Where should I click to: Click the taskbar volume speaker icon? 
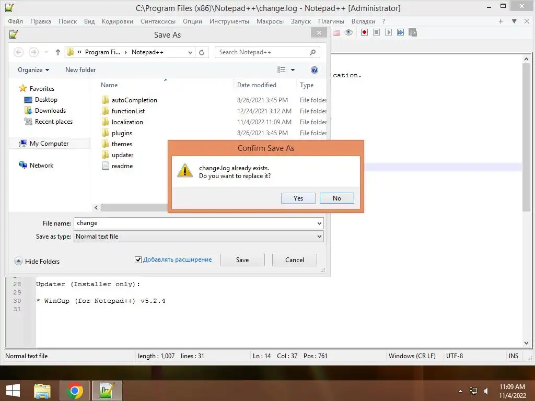(x=486, y=391)
